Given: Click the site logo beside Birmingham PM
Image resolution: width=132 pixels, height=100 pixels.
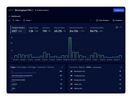Looking at the screenshot, I should coord(11,10).
